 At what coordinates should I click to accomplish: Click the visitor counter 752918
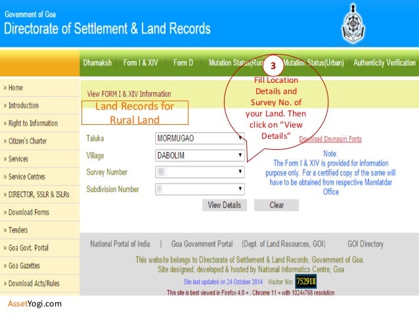coord(305,281)
